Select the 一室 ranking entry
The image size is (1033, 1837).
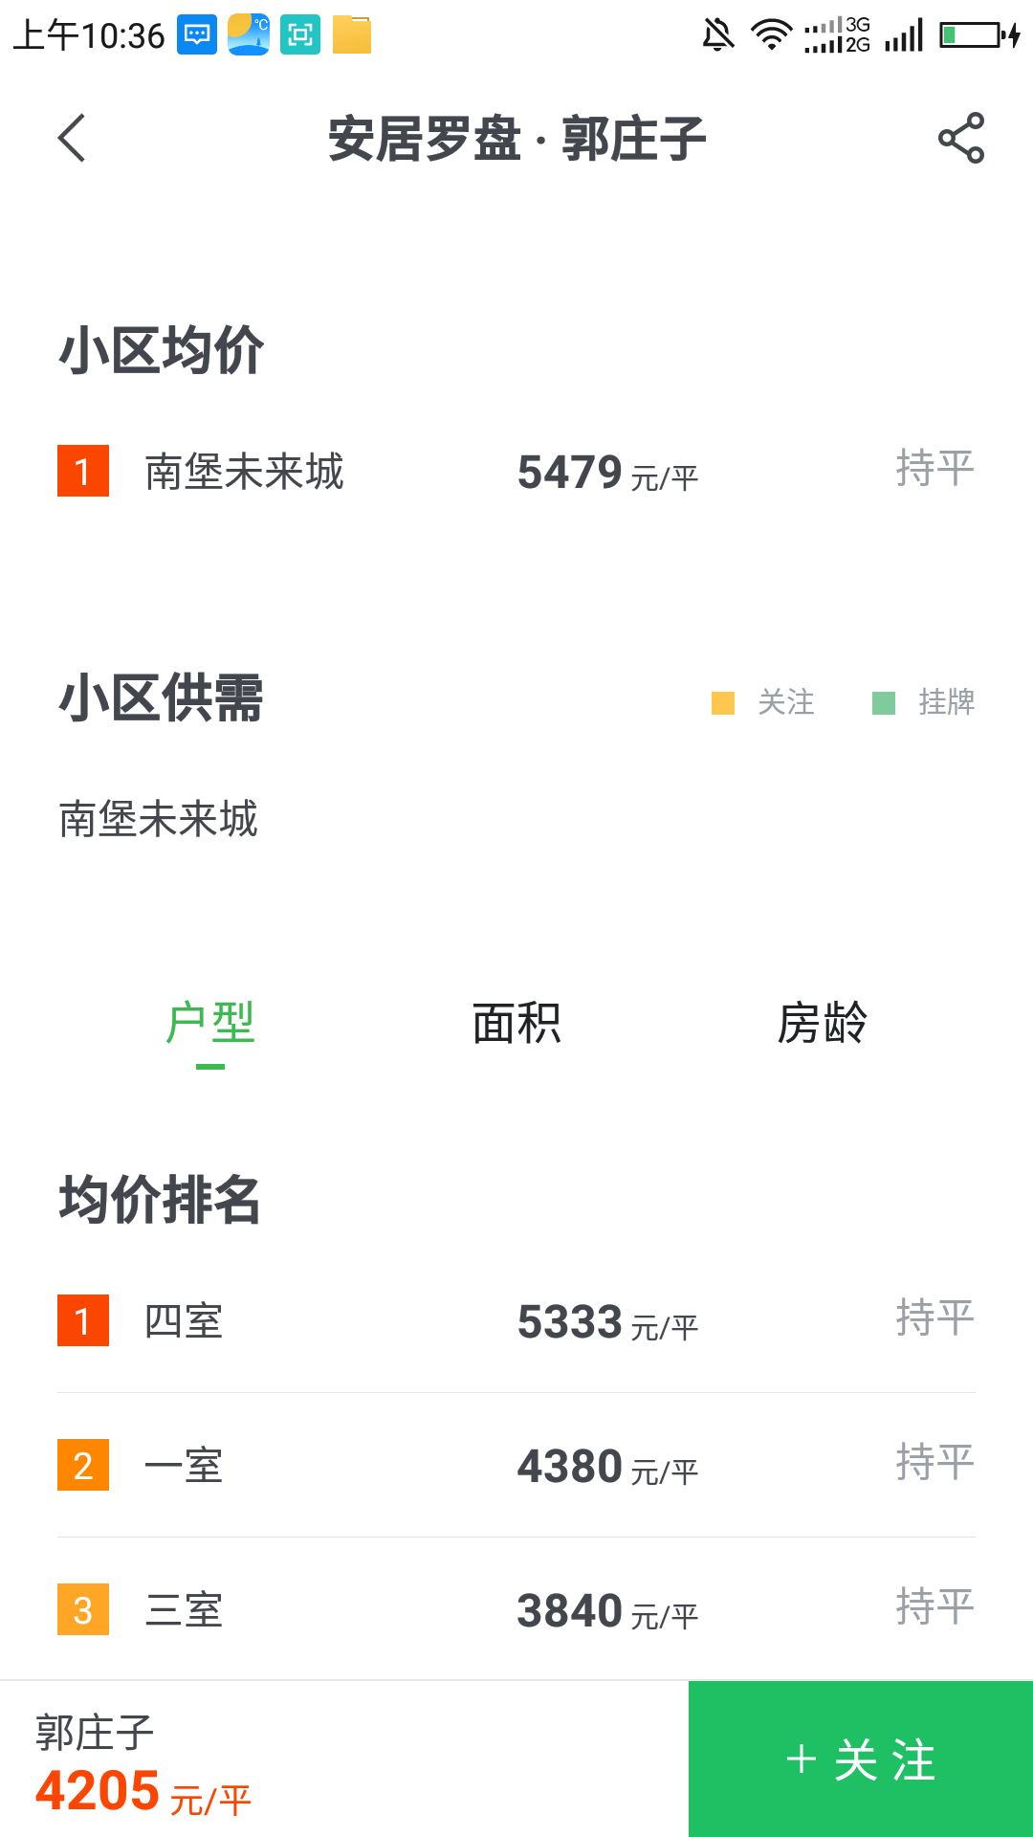[x=516, y=1466]
